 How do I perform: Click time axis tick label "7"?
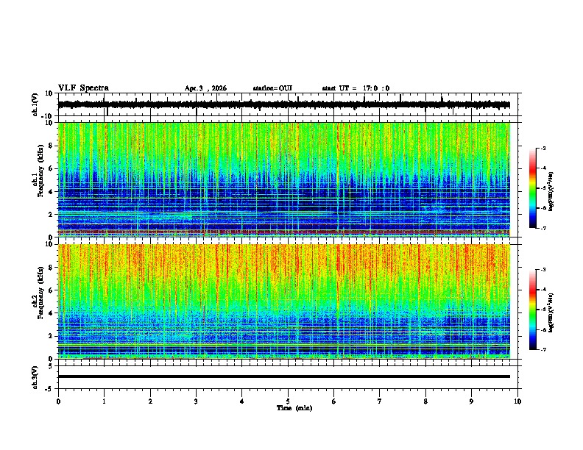click(x=380, y=401)
